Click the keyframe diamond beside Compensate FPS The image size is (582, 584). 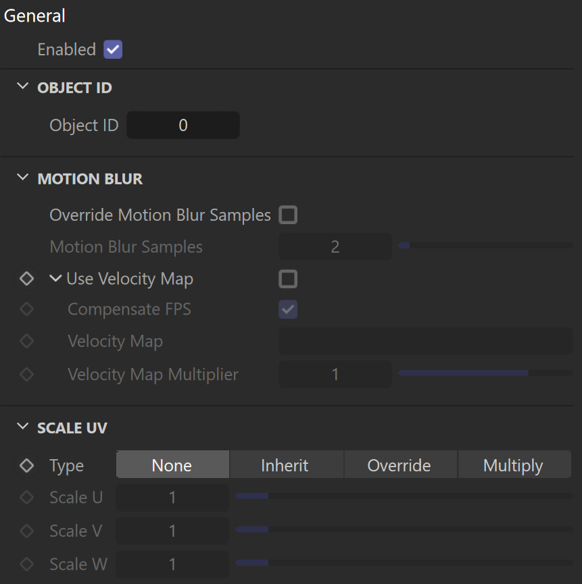pos(26,309)
